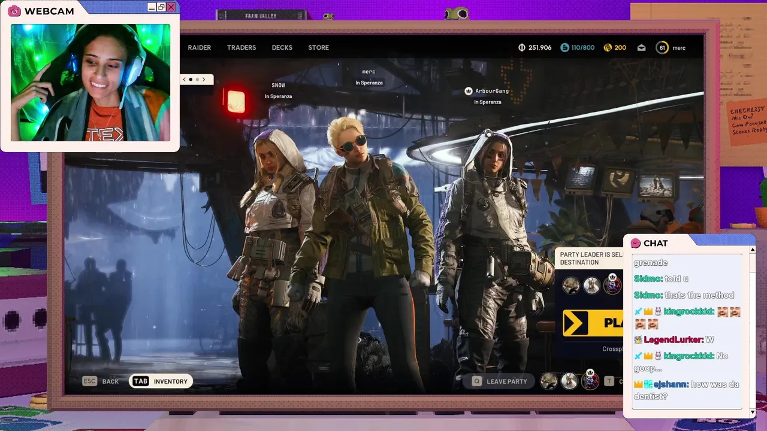Select second party avatar in play panel

591,286
